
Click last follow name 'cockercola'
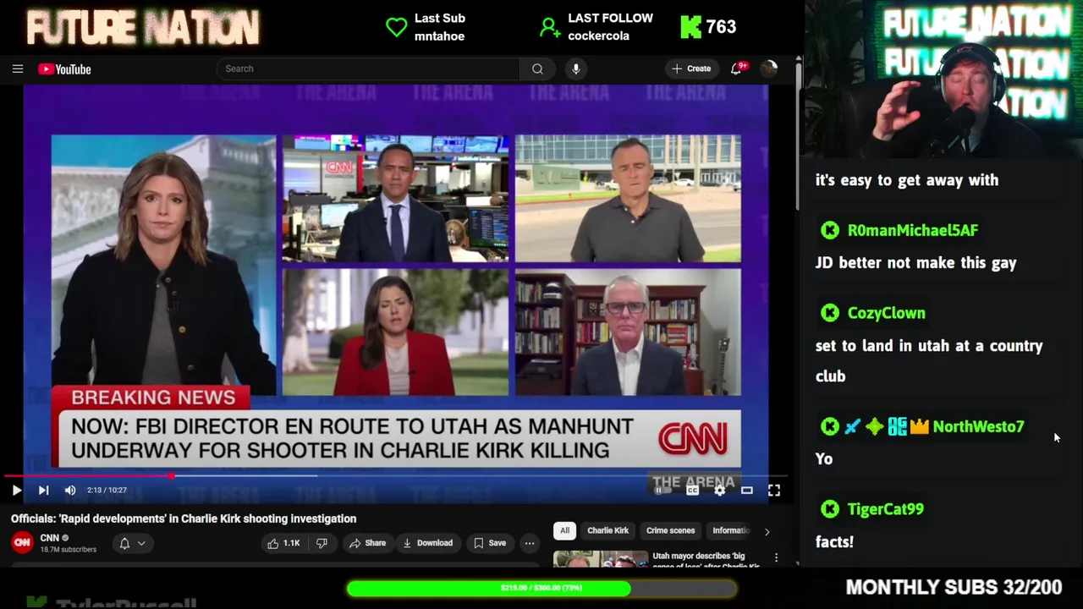[599, 36]
